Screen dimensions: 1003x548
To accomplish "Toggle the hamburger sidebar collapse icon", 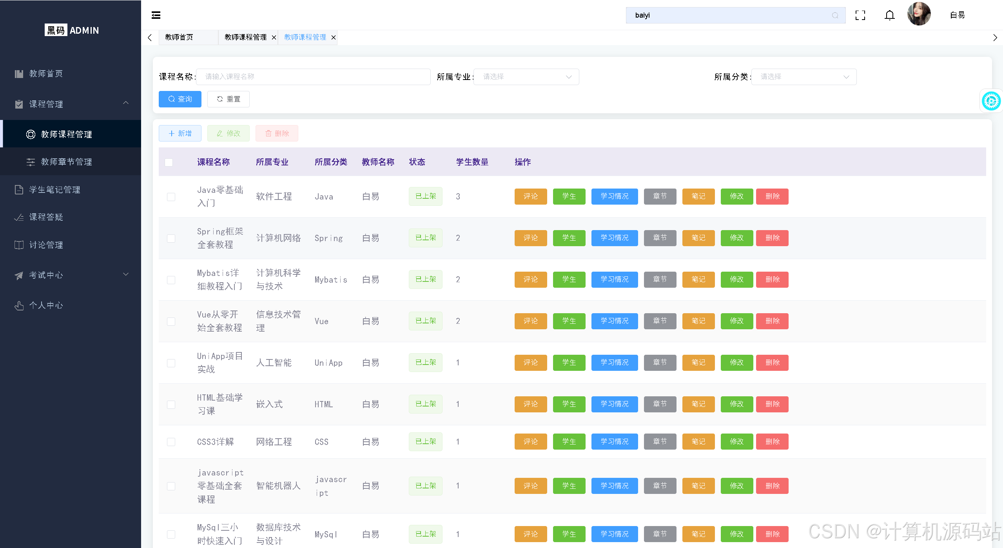I will pos(156,15).
